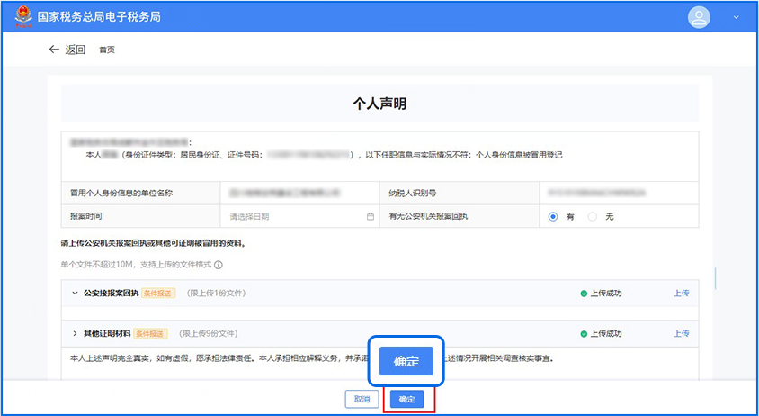Image resolution: width=759 pixels, height=416 pixels.
Task: Click the calendar icon in 报案时间 field
Action: pyautogui.click(x=370, y=217)
